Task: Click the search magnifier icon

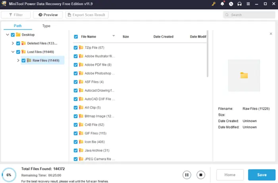Action: coord(227,15)
